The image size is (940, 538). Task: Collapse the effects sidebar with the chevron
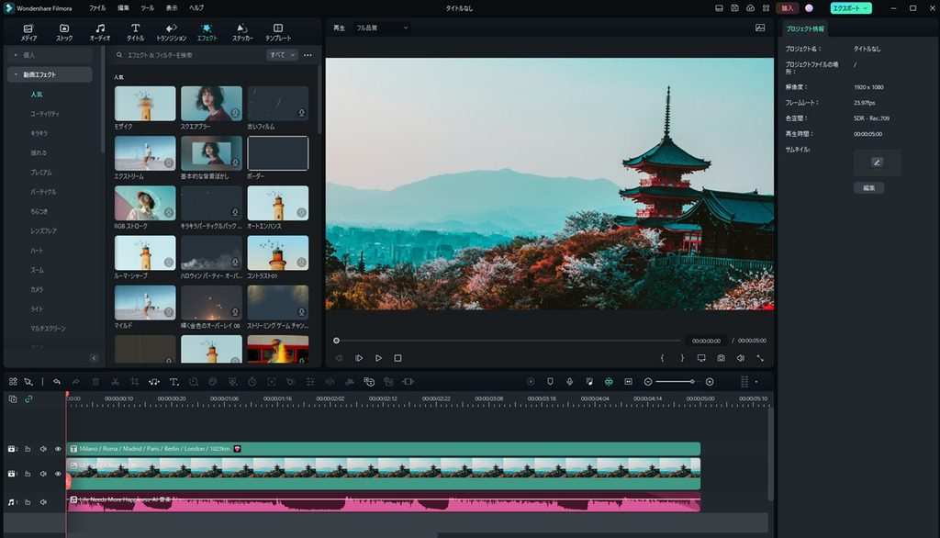(94, 358)
